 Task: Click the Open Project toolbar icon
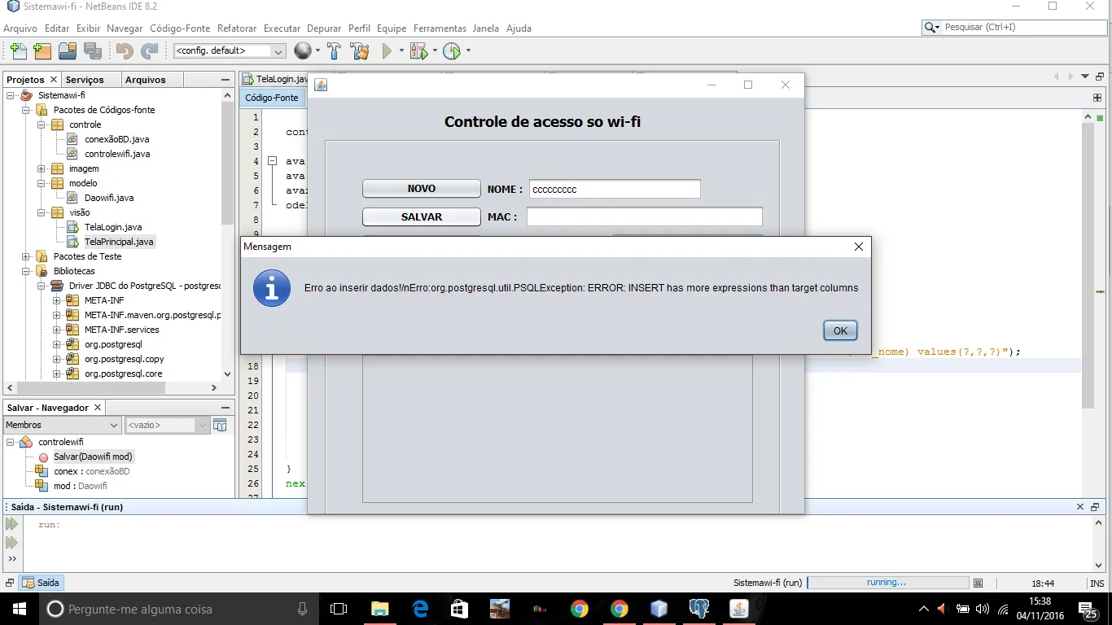point(68,50)
